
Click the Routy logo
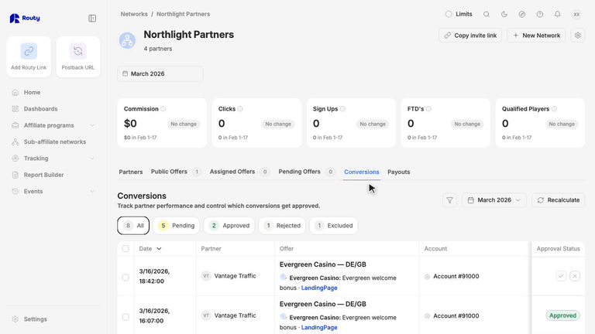point(25,19)
